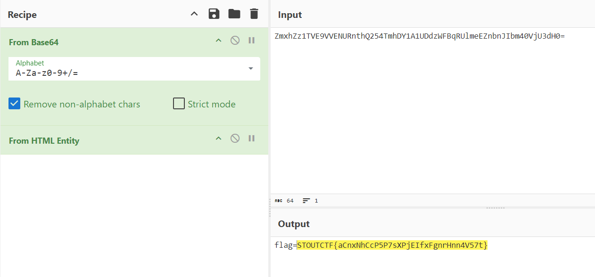The height and width of the screenshot is (277, 595).
Task: Load a recipe from folder
Action: click(x=234, y=14)
